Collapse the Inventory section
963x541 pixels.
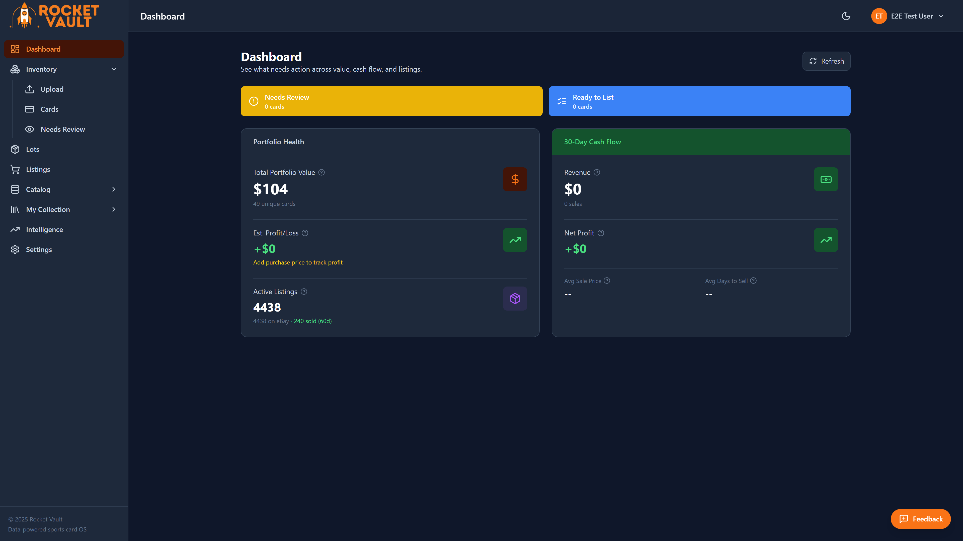pyautogui.click(x=114, y=69)
